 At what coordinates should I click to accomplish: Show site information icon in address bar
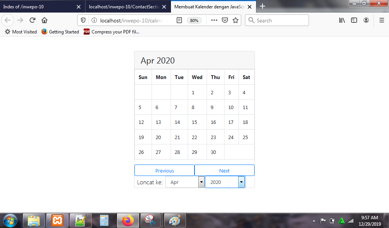[x=94, y=21]
